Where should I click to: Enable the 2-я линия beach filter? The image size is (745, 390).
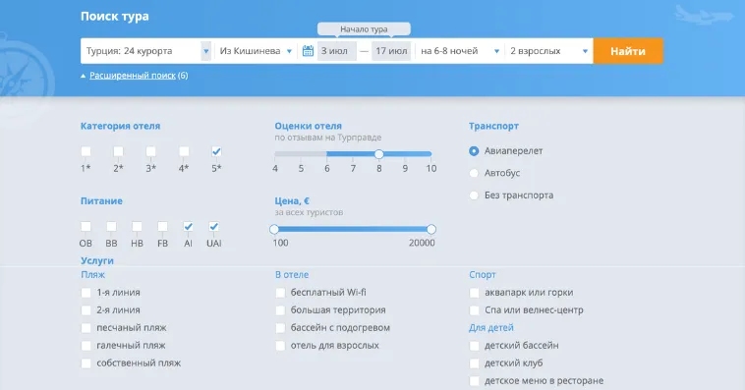click(86, 310)
